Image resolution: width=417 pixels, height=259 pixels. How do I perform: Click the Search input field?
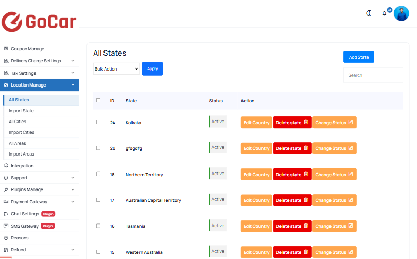(x=373, y=75)
